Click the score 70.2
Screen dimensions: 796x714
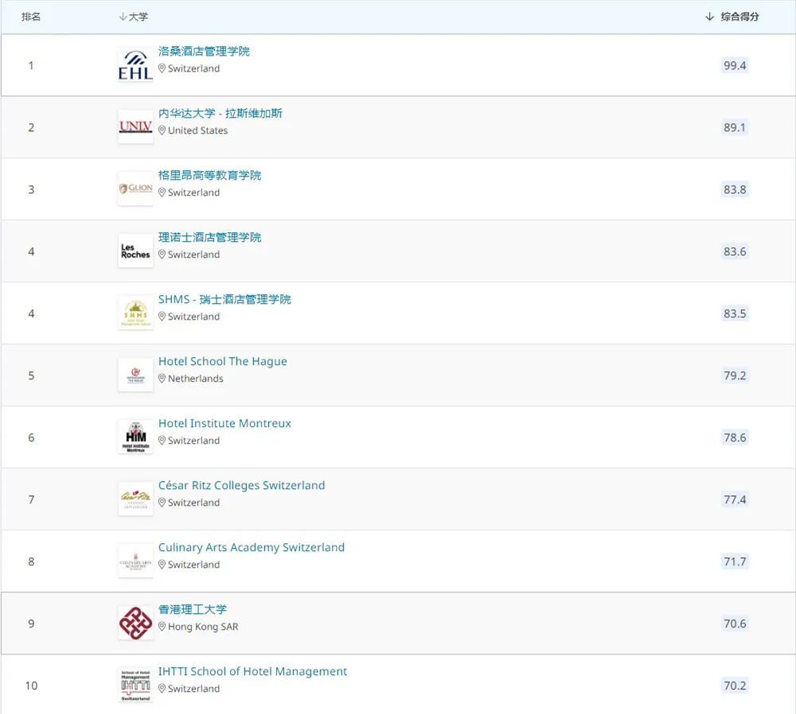coord(735,685)
